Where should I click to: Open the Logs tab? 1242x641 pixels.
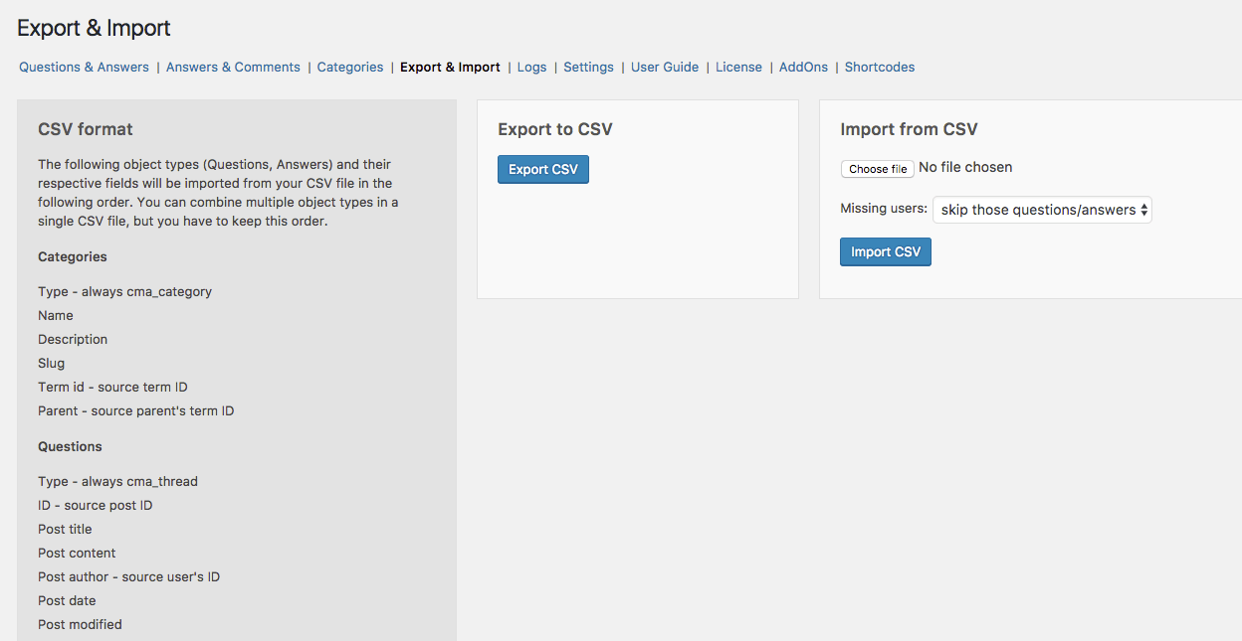pos(531,68)
